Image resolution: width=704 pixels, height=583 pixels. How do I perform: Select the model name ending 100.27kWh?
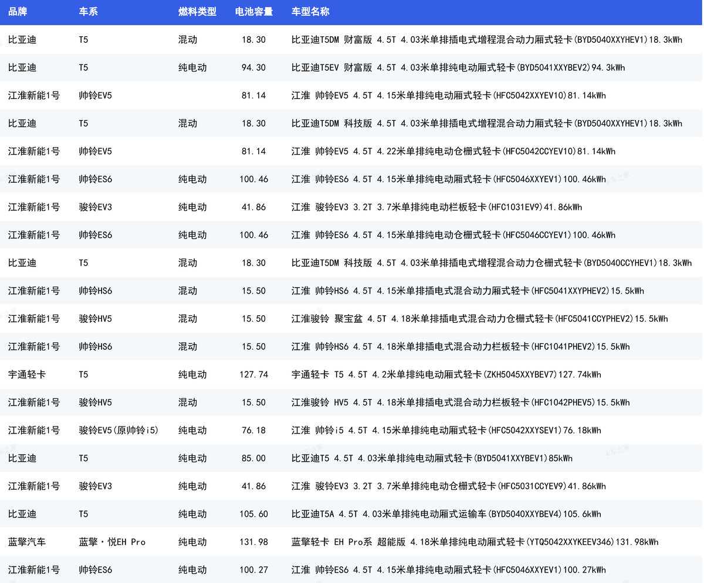tap(449, 570)
